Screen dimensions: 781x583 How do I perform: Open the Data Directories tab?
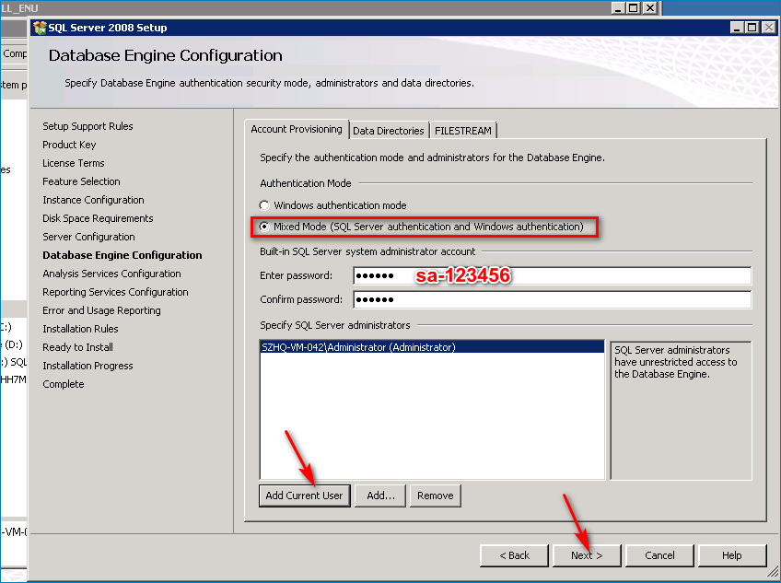(389, 131)
